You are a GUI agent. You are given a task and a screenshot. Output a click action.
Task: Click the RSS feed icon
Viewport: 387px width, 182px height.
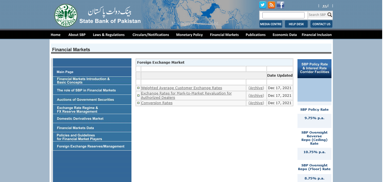click(x=271, y=5)
